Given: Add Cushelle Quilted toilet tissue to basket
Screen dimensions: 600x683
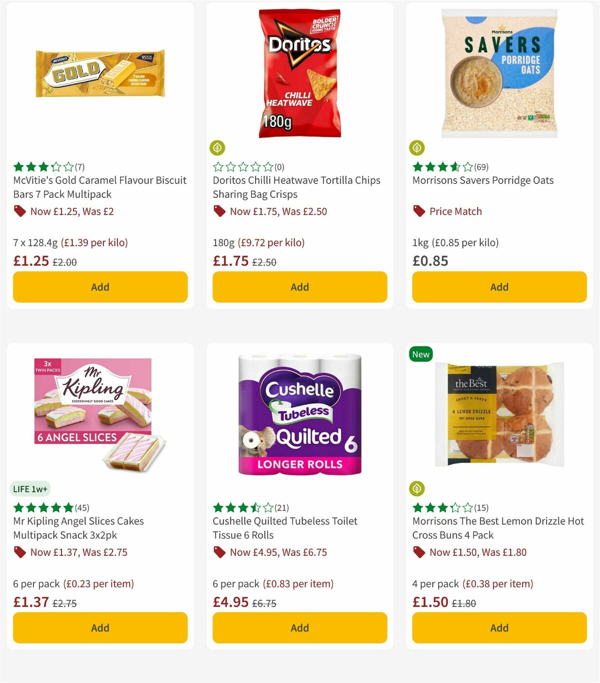Looking at the screenshot, I should click(x=299, y=627).
